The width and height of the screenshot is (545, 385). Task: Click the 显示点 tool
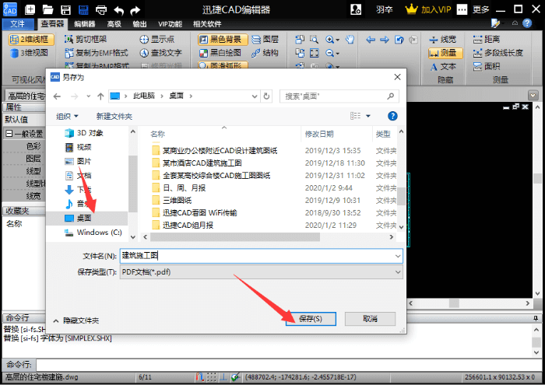157,39
